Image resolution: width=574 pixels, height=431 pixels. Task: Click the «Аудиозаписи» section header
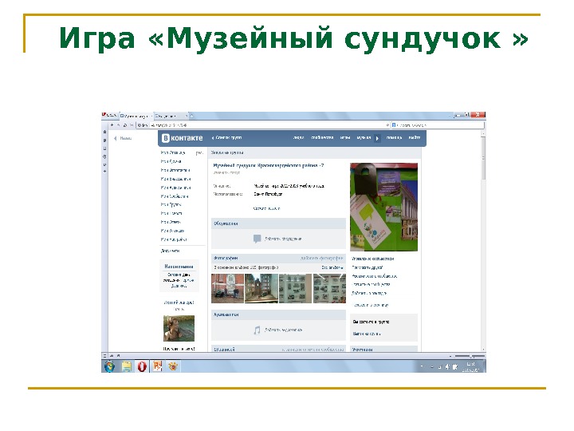click(x=278, y=314)
